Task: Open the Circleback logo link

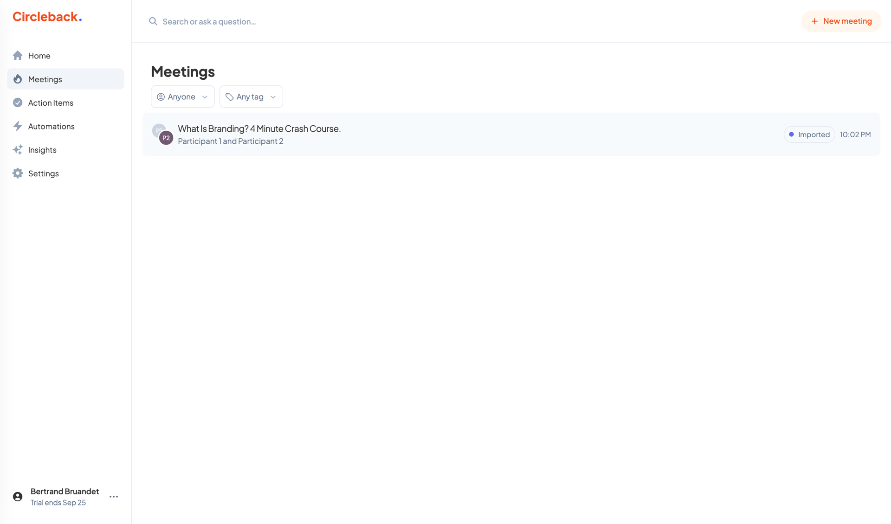Action: (47, 16)
